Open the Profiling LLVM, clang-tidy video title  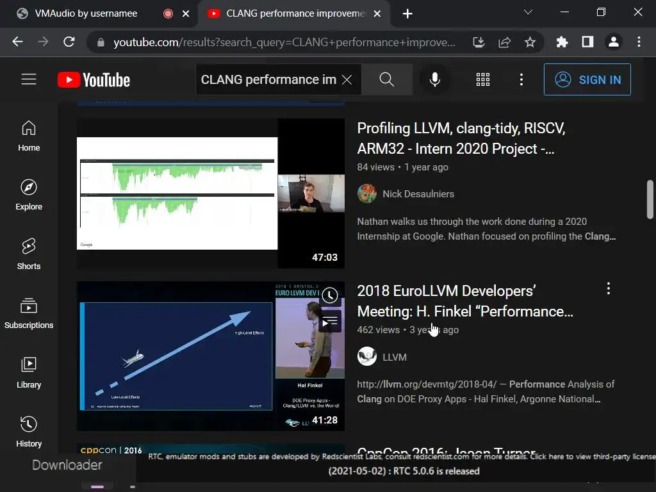pos(461,138)
